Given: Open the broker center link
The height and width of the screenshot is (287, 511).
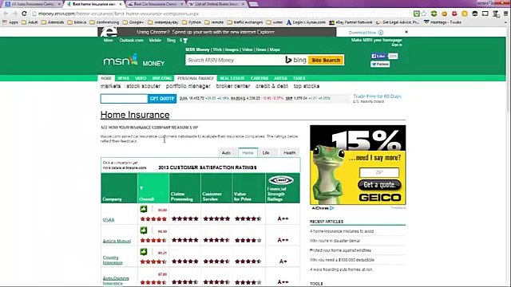Looking at the screenshot, I should point(233,86).
